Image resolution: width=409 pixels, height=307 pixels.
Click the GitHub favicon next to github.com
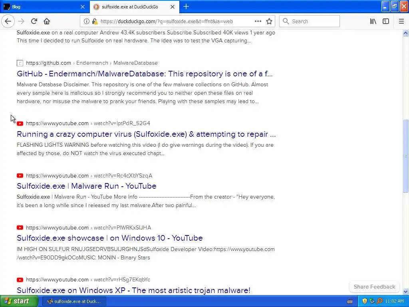coord(20,63)
